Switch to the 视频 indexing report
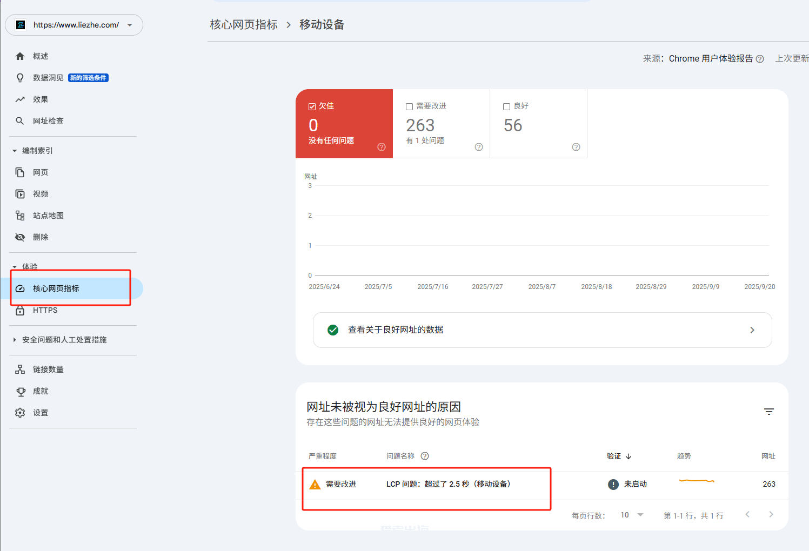 click(40, 193)
